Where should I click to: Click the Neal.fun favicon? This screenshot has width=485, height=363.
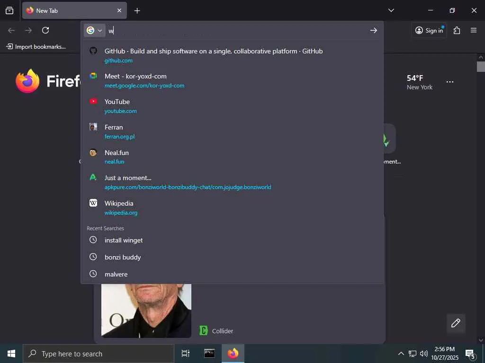(x=93, y=152)
